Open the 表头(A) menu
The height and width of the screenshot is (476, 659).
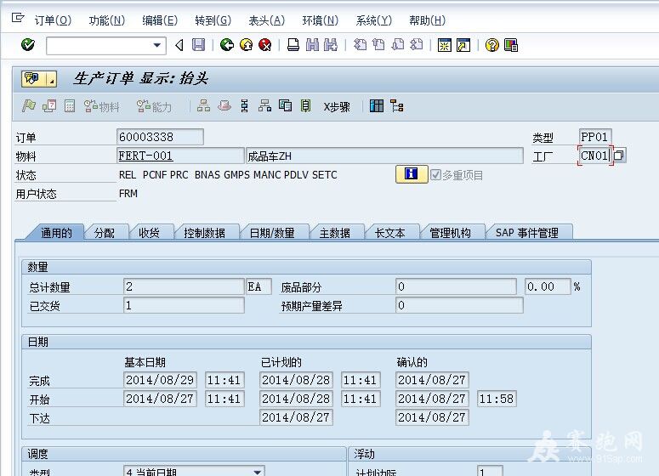point(266,20)
